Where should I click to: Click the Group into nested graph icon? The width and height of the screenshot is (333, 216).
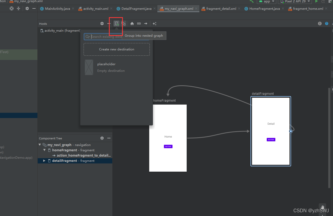(x=123, y=23)
